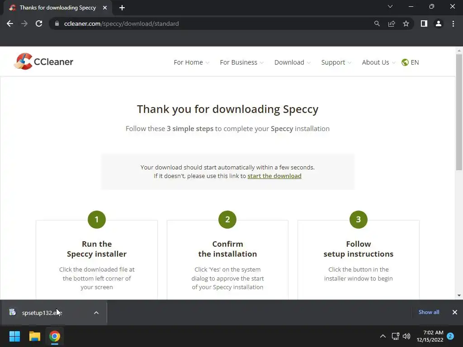Open the Support navigation menu
This screenshot has height=347, width=463.
tap(336, 62)
